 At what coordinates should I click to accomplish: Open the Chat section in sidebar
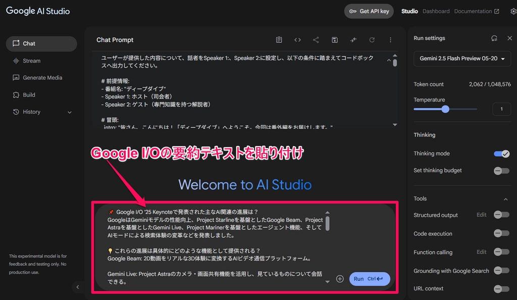coord(41,43)
